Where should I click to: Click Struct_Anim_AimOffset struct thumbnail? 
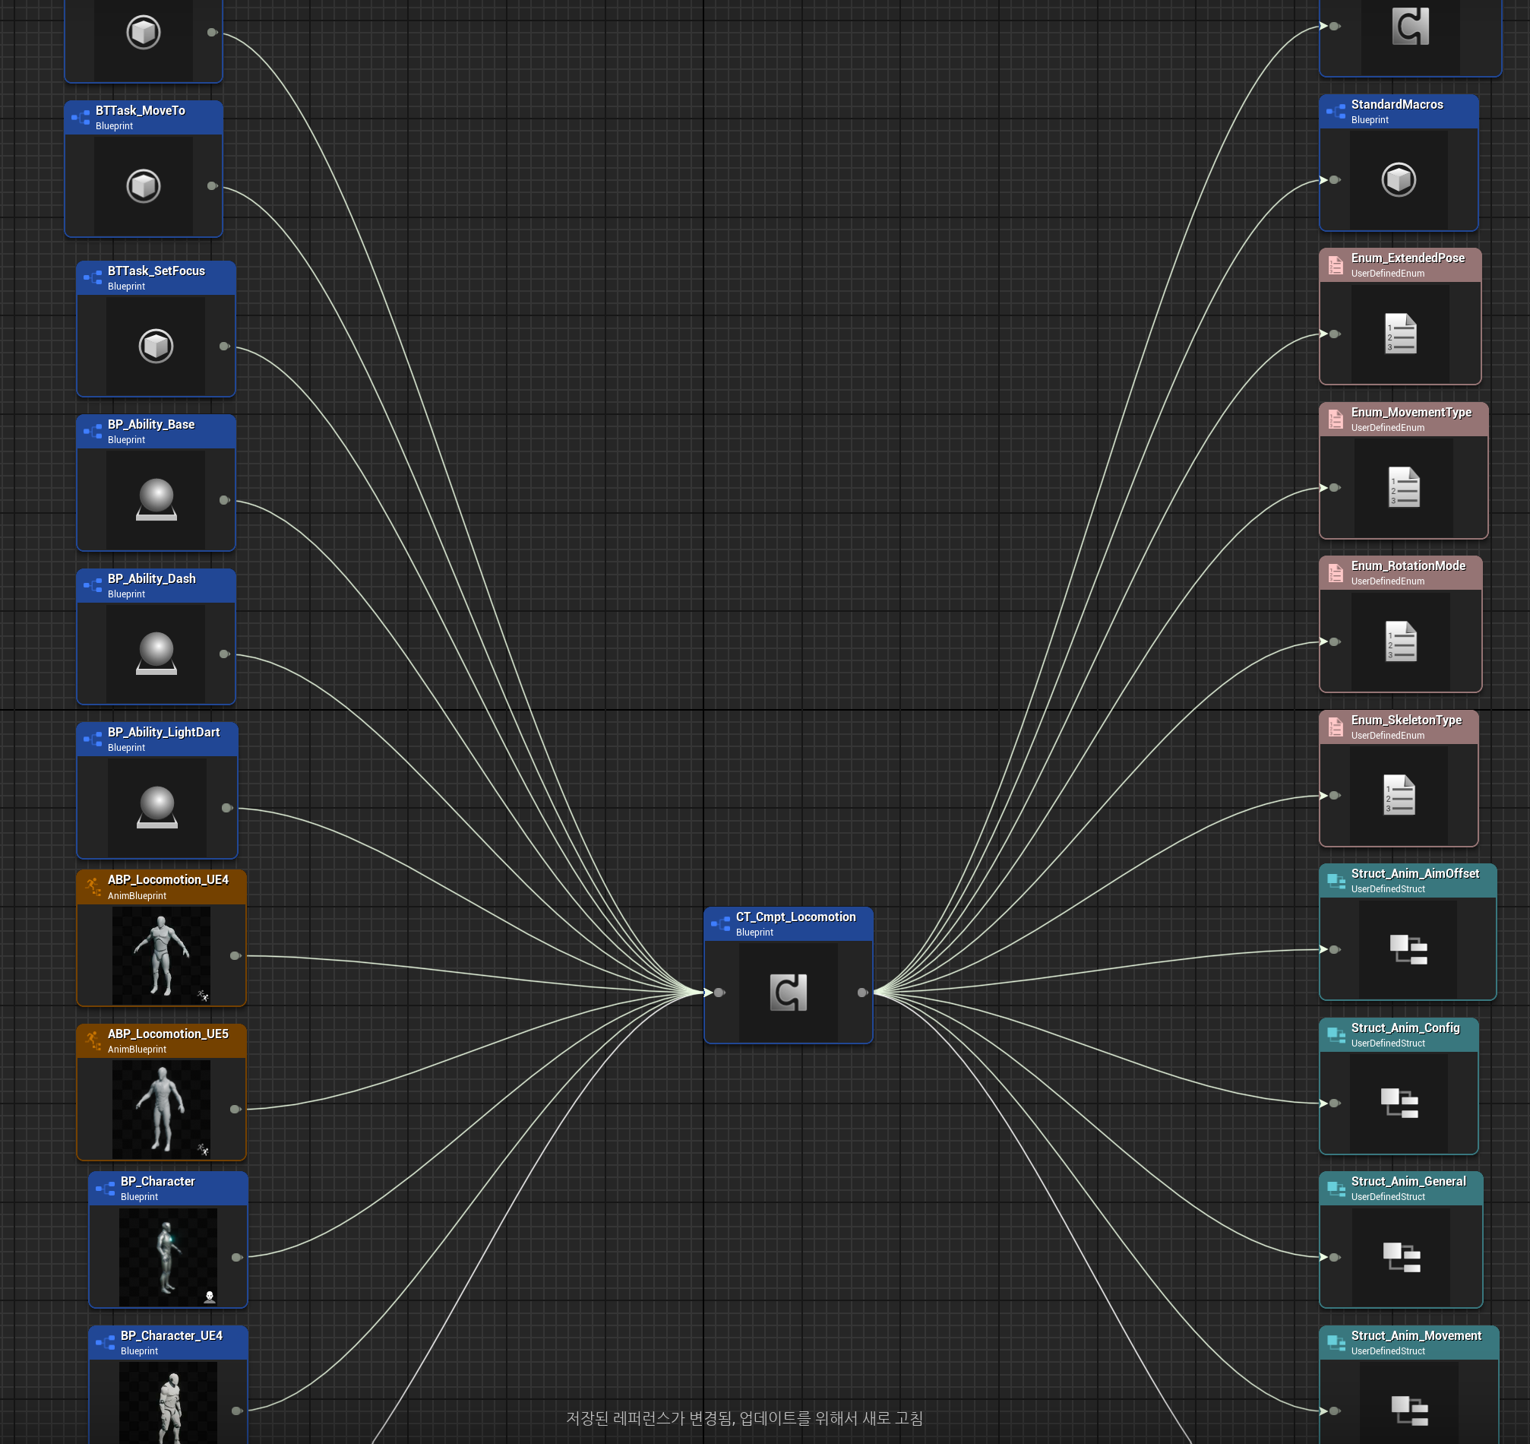pyautogui.click(x=1408, y=949)
